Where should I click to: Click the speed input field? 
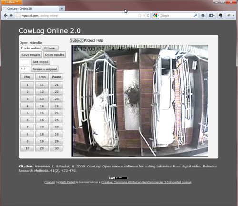[x=25, y=62]
